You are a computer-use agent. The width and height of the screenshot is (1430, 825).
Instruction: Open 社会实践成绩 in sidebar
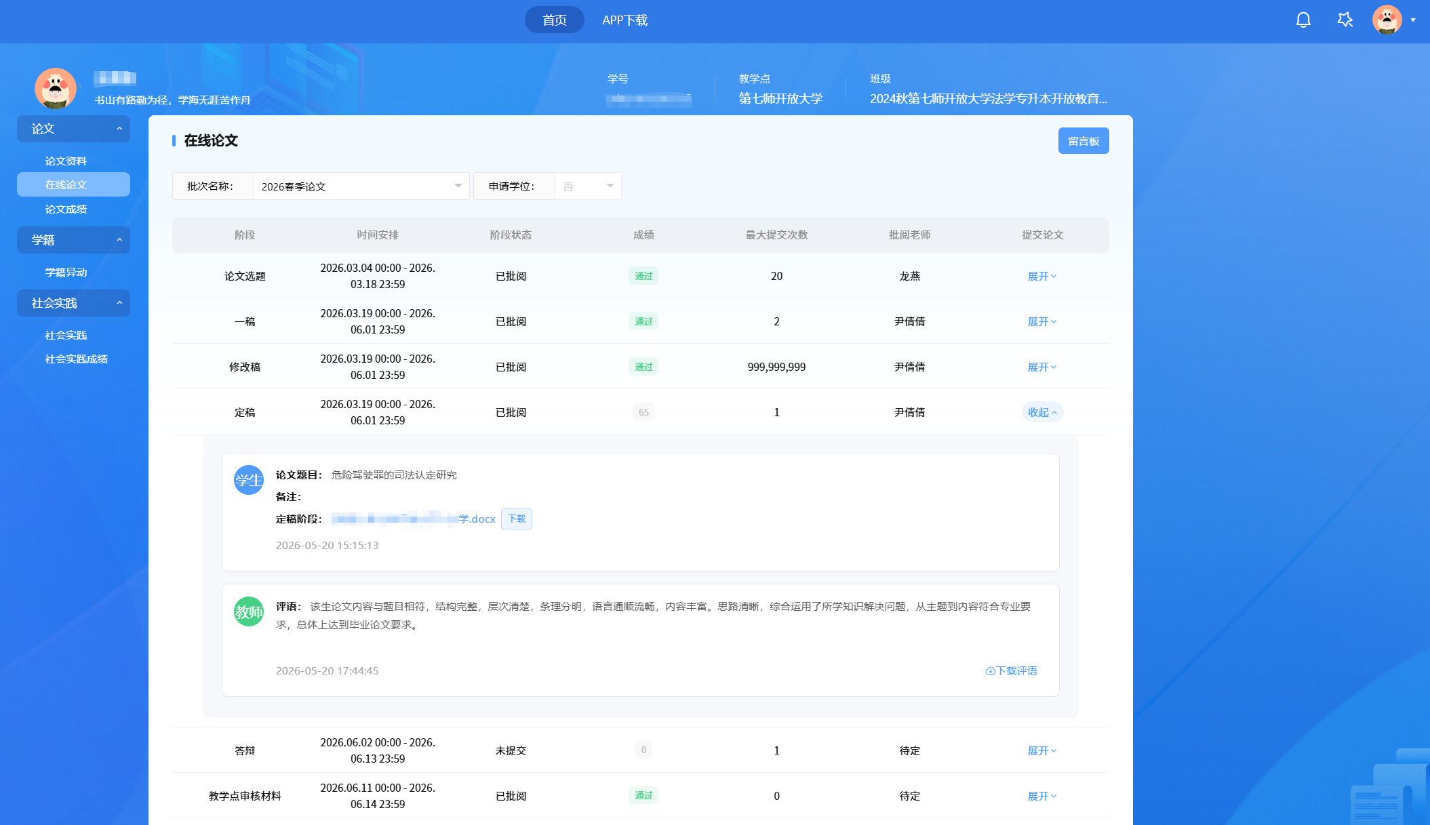tap(77, 359)
